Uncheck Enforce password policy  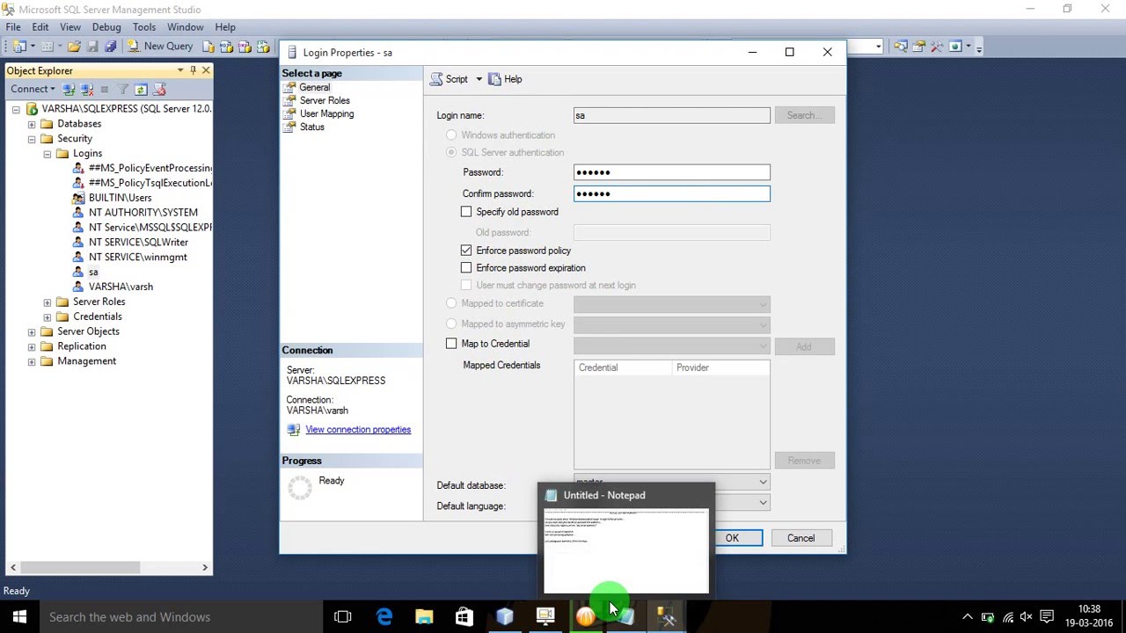tap(466, 251)
